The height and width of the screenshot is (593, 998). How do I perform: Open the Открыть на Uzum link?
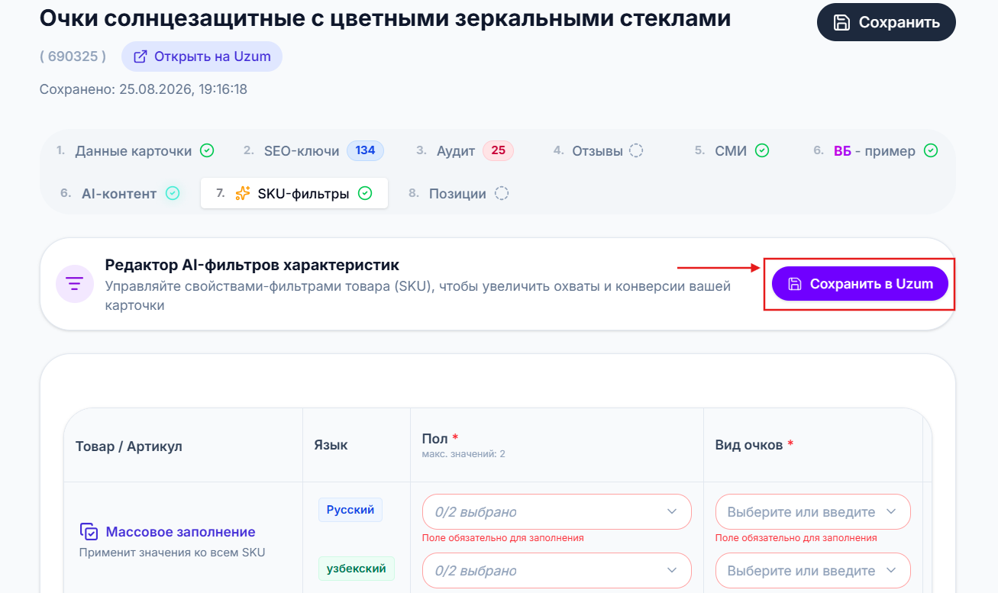coord(202,56)
